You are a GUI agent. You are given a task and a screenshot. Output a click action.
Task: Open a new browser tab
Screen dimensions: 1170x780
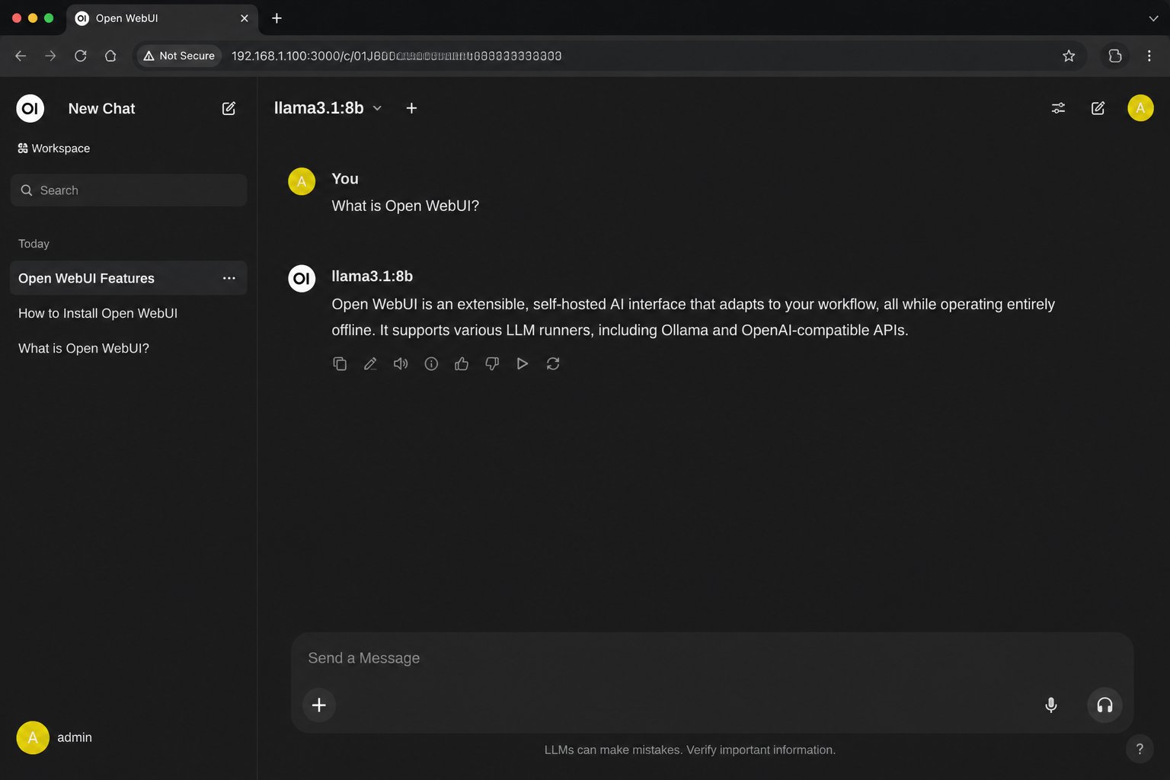277,18
